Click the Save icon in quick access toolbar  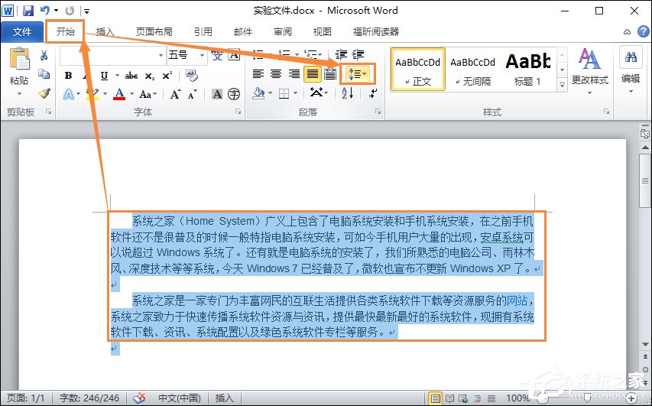[x=28, y=11]
